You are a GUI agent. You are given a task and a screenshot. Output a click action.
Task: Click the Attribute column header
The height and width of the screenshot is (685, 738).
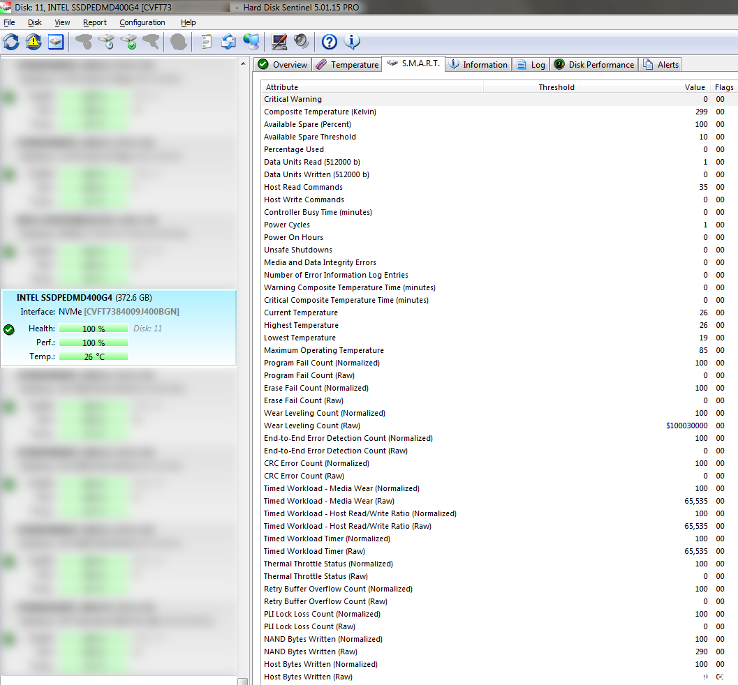click(372, 87)
